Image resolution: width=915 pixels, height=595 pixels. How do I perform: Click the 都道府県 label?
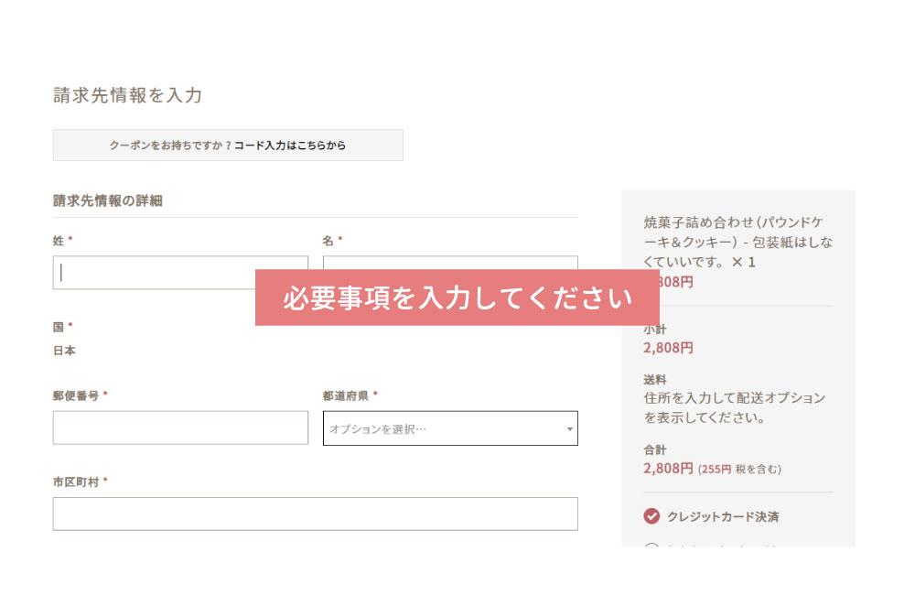(x=344, y=395)
